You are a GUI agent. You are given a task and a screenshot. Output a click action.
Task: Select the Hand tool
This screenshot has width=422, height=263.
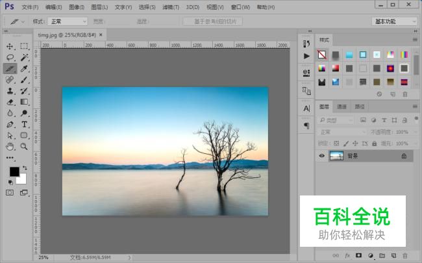point(10,146)
